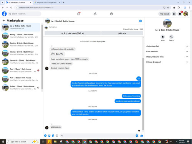Click View buyer profile link
192x144 pixels.
point(99,41)
